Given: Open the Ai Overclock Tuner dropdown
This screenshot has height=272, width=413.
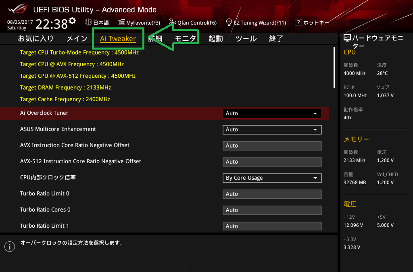Looking at the screenshot, I should click(272, 113).
